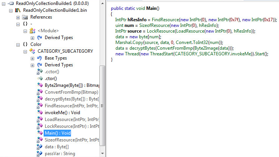Click the invokeMe method icon
The width and height of the screenshot is (279, 157).
click(x=40, y=112)
